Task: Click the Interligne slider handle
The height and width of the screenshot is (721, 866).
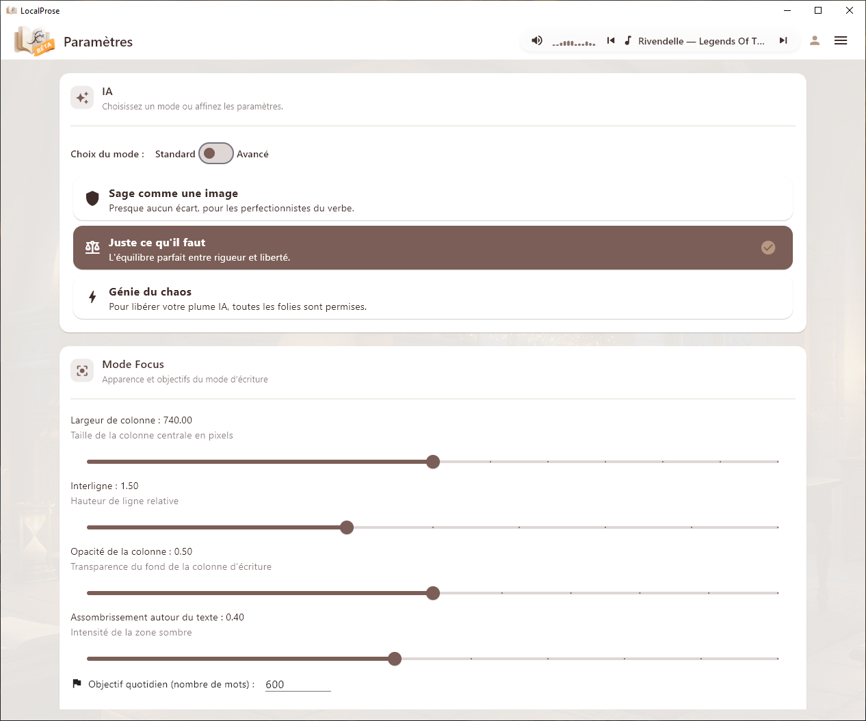Action: click(347, 527)
